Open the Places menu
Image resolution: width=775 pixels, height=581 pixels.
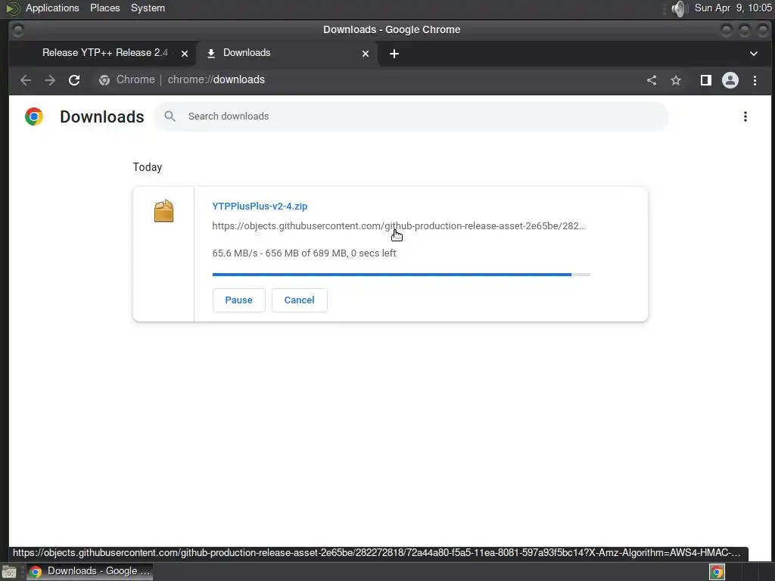(x=104, y=8)
